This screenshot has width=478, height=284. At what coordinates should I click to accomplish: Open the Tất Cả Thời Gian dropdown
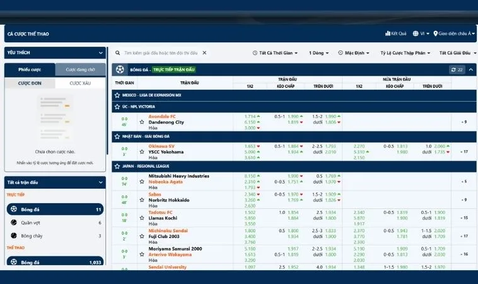click(276, 53)
